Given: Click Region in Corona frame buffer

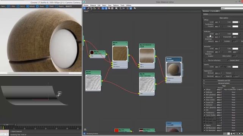Looking at the screenshot, I should point(60,6).
